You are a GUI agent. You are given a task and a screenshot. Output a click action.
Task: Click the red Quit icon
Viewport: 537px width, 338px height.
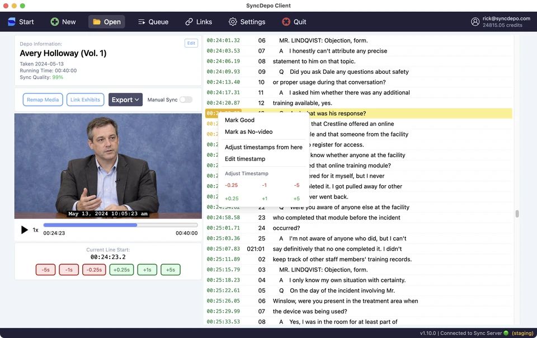click(286, 22)
